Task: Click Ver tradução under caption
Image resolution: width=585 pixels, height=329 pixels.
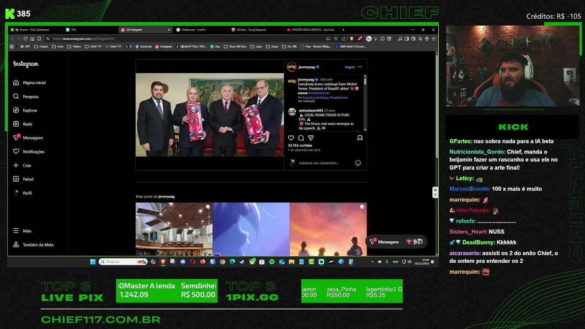Action: (x=306, y=101)
